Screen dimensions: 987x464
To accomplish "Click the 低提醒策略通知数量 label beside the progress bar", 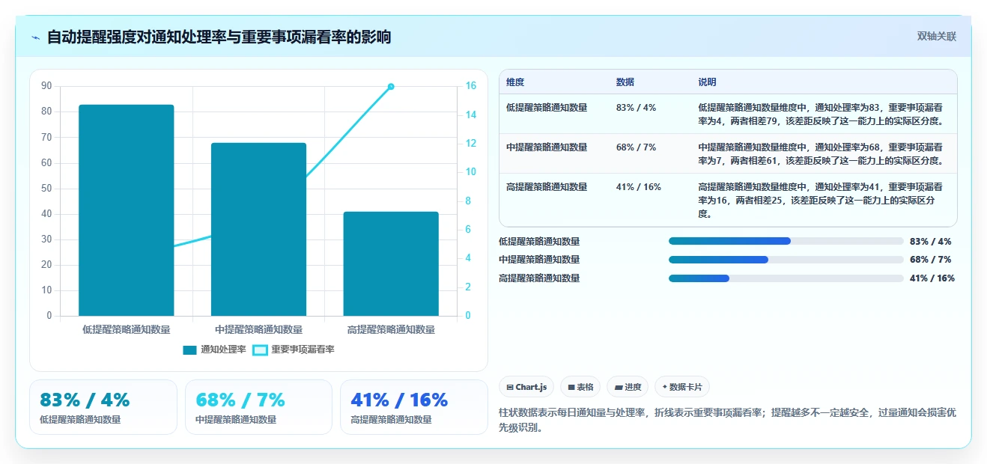I will (539, 241).
